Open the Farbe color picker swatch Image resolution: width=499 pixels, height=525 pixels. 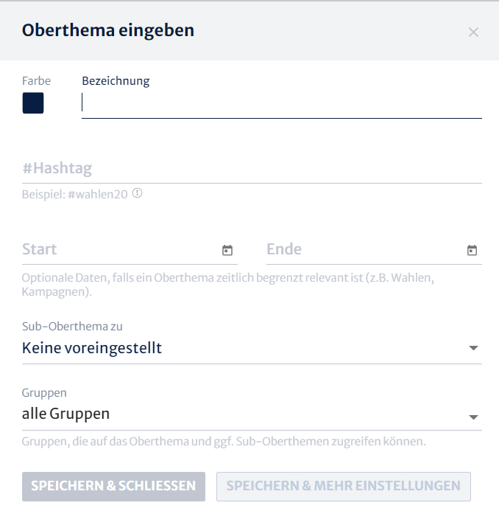(33, 103)
